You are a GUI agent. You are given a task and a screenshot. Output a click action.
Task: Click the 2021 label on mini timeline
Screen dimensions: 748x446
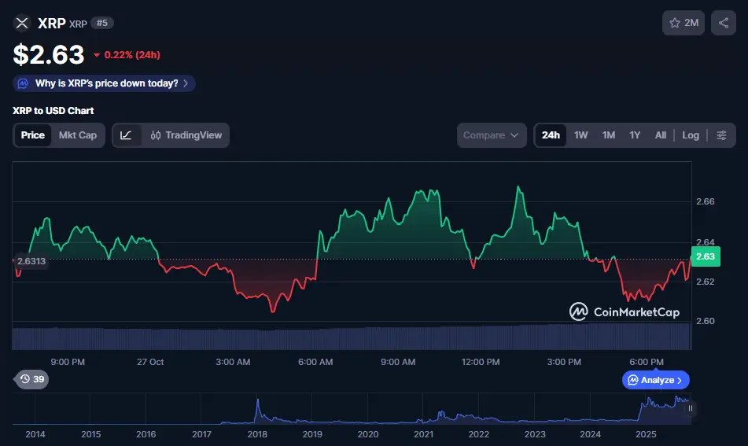click(x=423, y=434)
